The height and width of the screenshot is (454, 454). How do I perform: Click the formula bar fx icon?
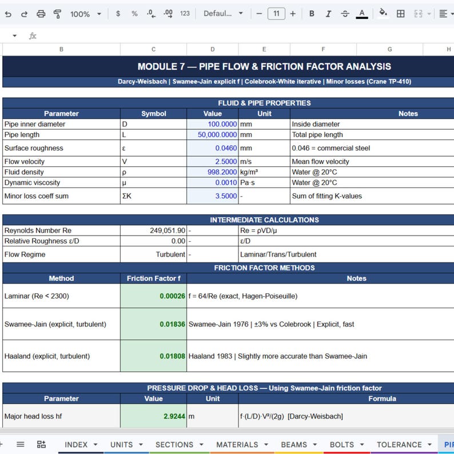coord(33,35)
